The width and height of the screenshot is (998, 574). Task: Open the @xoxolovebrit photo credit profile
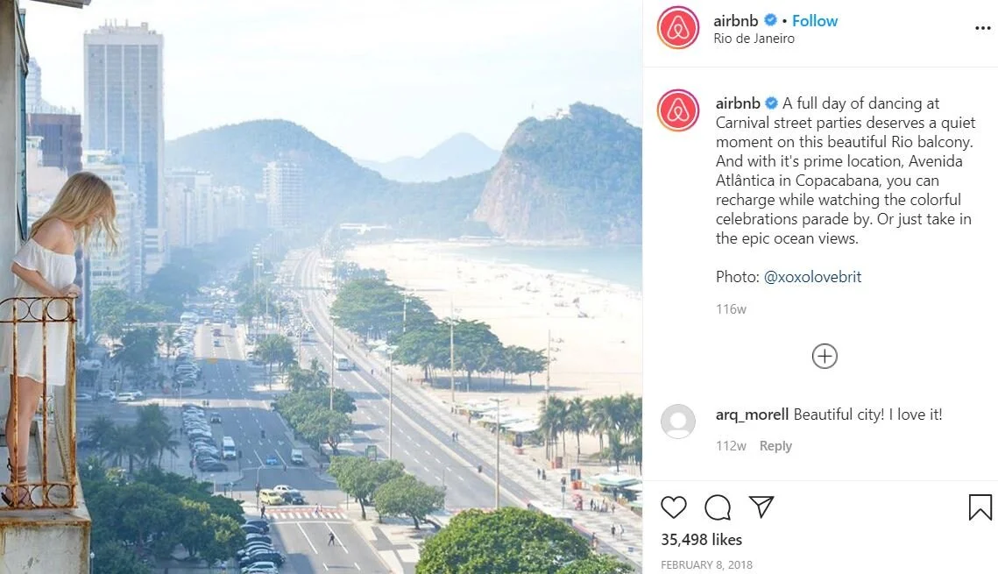click(812, 277)
